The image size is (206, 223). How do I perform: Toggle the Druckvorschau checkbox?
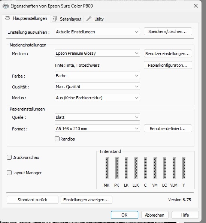[x=9, y=157]
